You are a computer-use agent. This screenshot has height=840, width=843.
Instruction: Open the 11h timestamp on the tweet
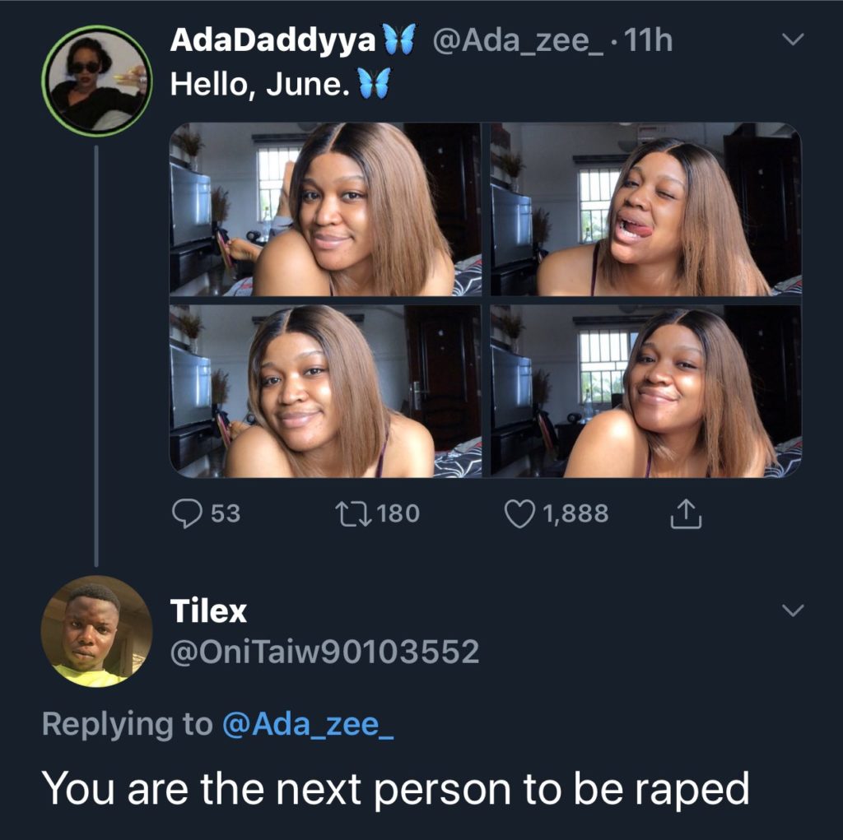(x=650, y=40)
